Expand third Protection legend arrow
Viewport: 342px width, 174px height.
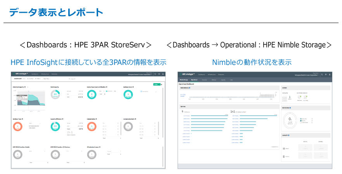pos(313,123)
